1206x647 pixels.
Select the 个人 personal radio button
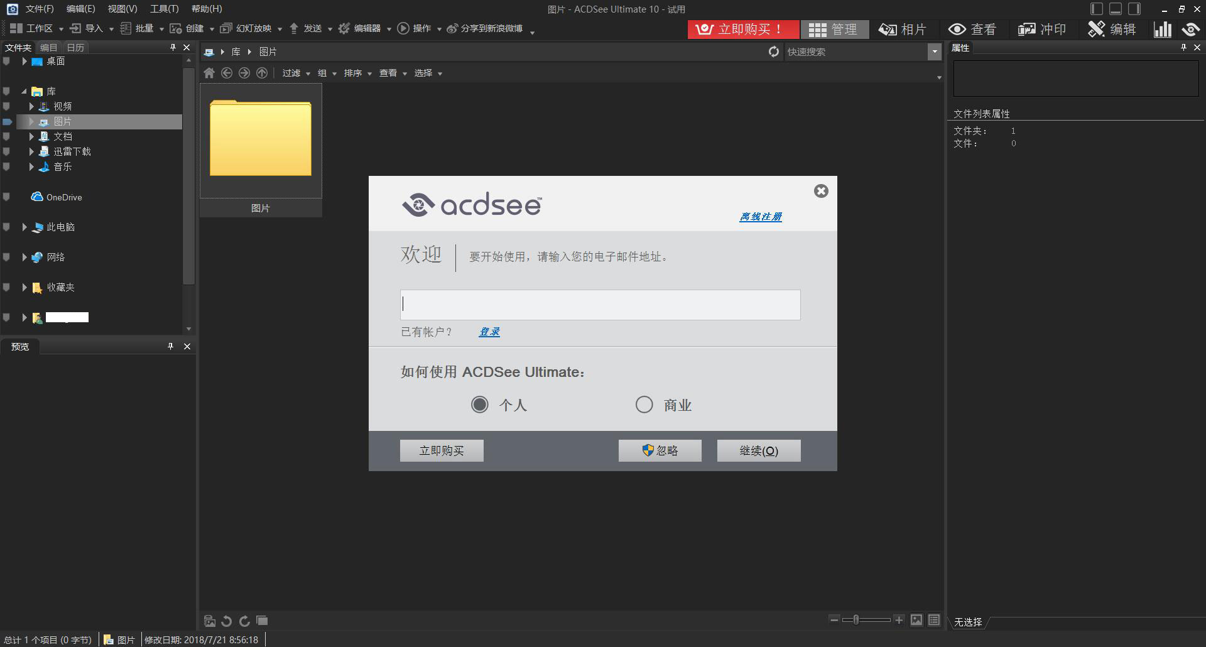pos(480,405)
